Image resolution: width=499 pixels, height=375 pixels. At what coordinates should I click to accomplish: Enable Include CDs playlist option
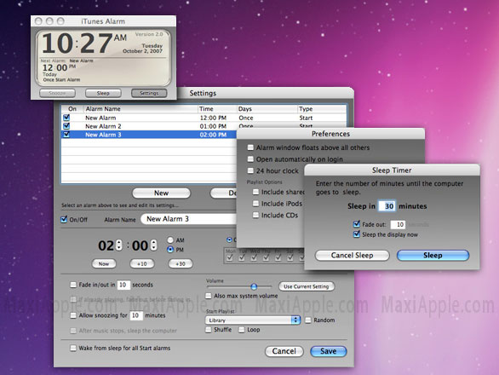coord(255,215)
